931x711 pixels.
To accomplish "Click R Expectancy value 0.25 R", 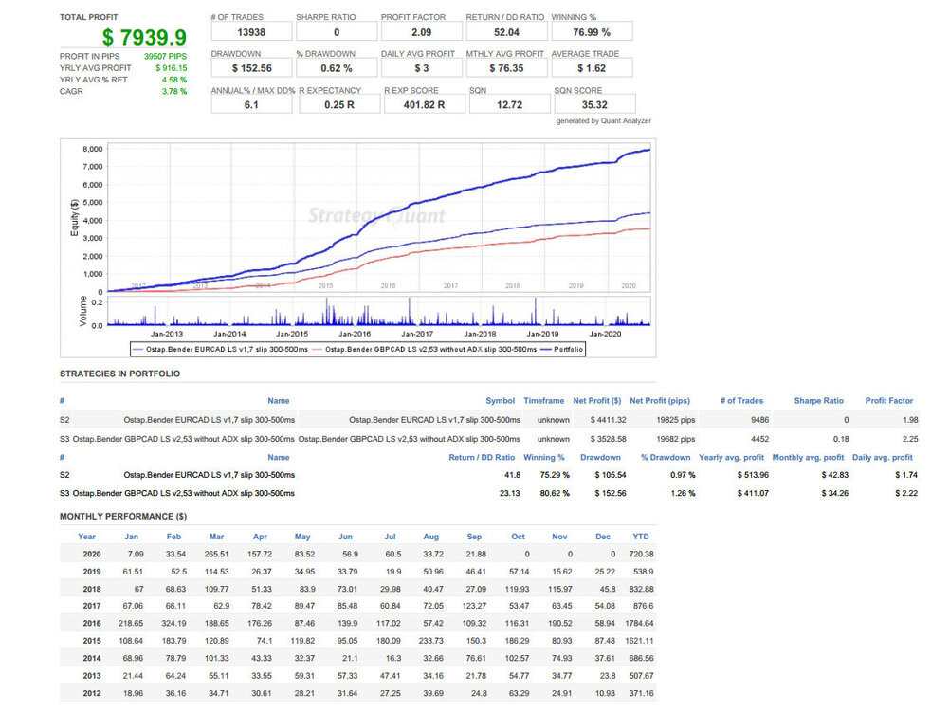I will (x=339, y=104).
